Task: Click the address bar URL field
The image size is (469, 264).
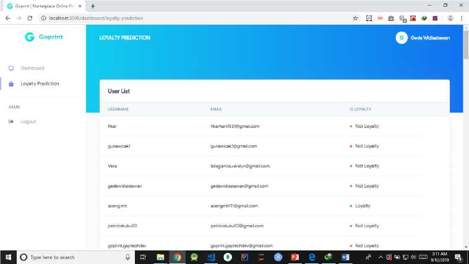Action: (x=186, y=18)
